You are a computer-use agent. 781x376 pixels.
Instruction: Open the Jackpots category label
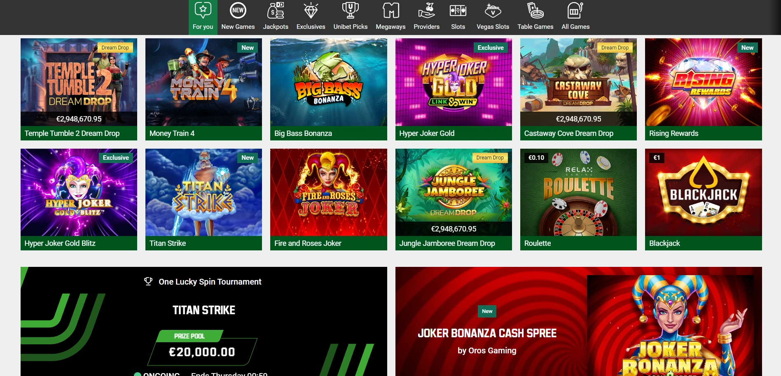coord(276,27)
